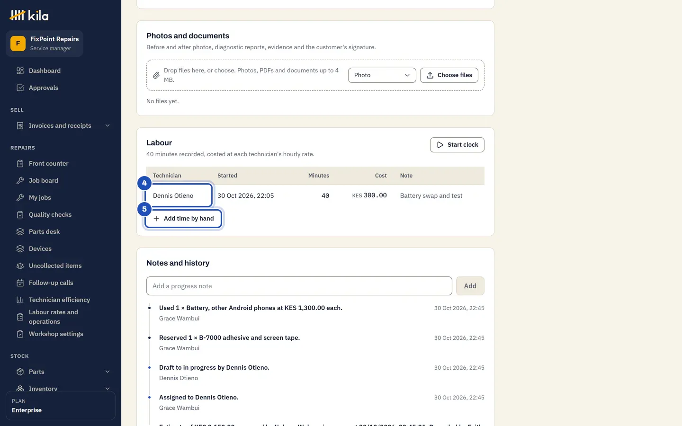Click Workshop settings icon

[20, 334]
